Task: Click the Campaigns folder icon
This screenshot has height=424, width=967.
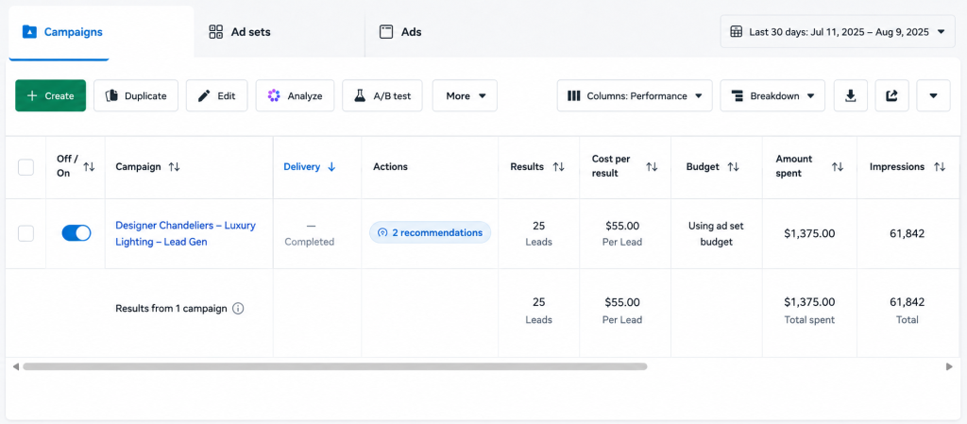Action: pyautogui.click(x=29, y=32)
